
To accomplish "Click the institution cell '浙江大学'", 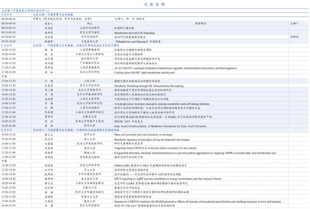I will coord(90,139).
